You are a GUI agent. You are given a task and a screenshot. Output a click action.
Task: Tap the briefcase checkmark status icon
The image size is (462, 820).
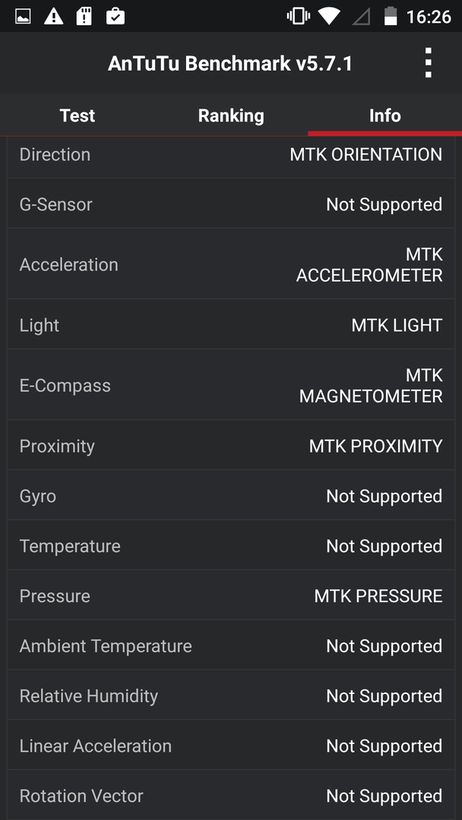click(x=115, y=16)
